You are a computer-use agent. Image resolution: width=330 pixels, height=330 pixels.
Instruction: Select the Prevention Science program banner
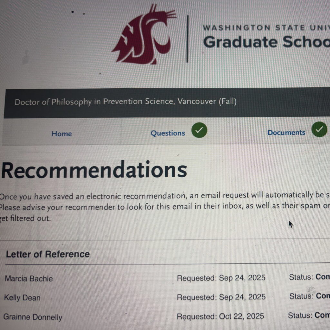click(125, 102)
